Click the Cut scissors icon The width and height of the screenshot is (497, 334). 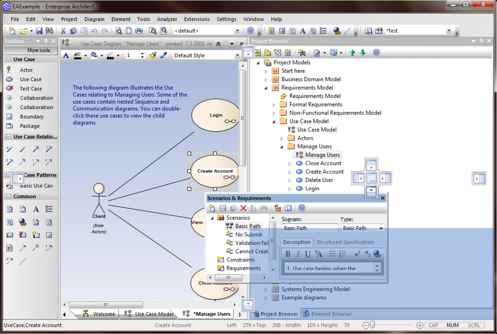click(x=63, y=31)
